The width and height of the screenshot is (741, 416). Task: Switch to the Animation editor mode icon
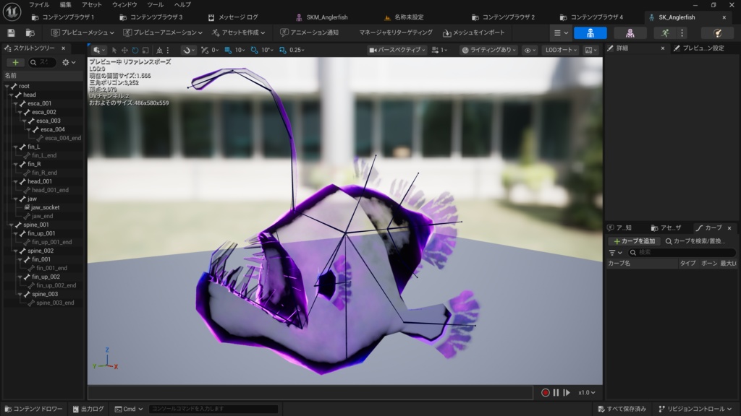click(x=665, y=33)
